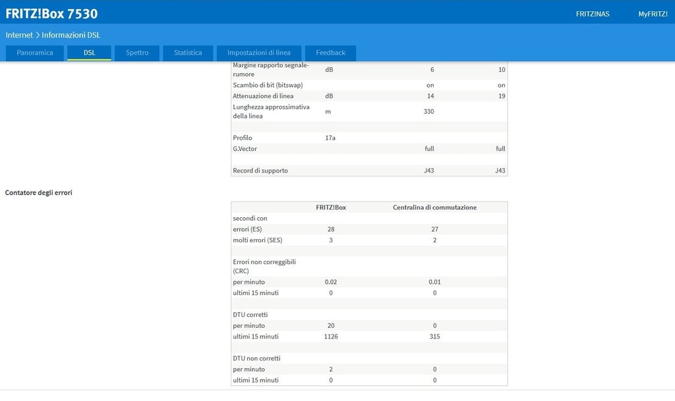Open the Panoramica tab
Image resolution: width=675 pixels, height=401 pixels.
pyautogui.click(x=35, y=53)
